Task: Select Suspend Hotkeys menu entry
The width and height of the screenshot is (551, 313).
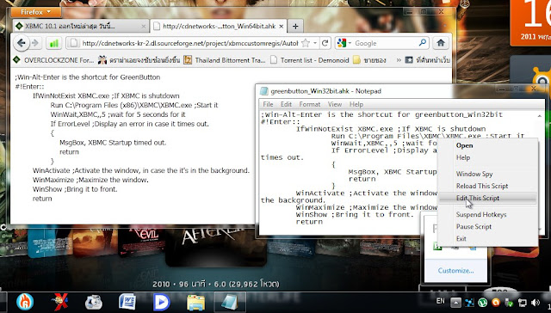Action: [x=488, y=214]
